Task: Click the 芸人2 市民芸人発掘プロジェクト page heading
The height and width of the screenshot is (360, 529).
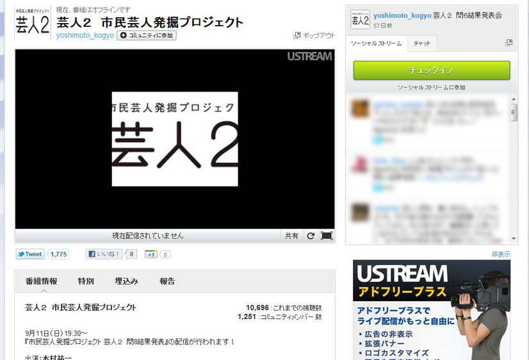Action: tap(150, 22)
